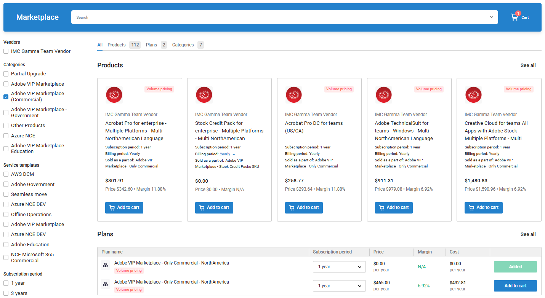Switch to the Products tab

pos(117,45)
